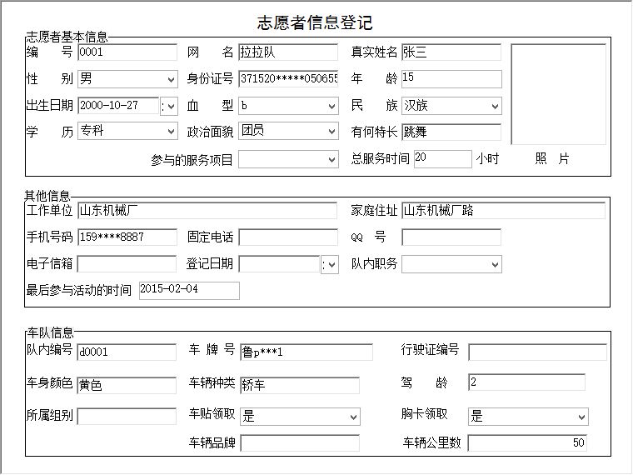Image resolution: width=633 pixels, height=475 pixels.
Task: Open the 车贴领取 dropdown
Action: (x=300, y=417)
